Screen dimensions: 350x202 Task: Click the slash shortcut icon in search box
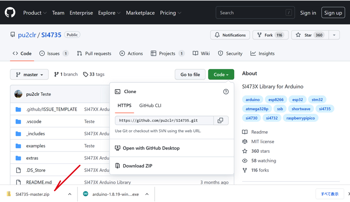coord(289,13)
